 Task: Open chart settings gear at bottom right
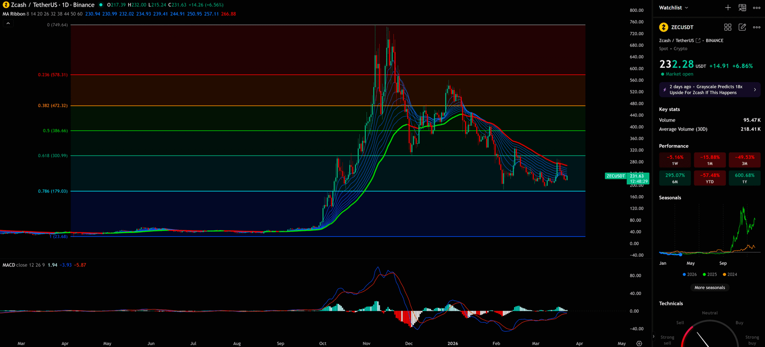[x=639, y=343]
